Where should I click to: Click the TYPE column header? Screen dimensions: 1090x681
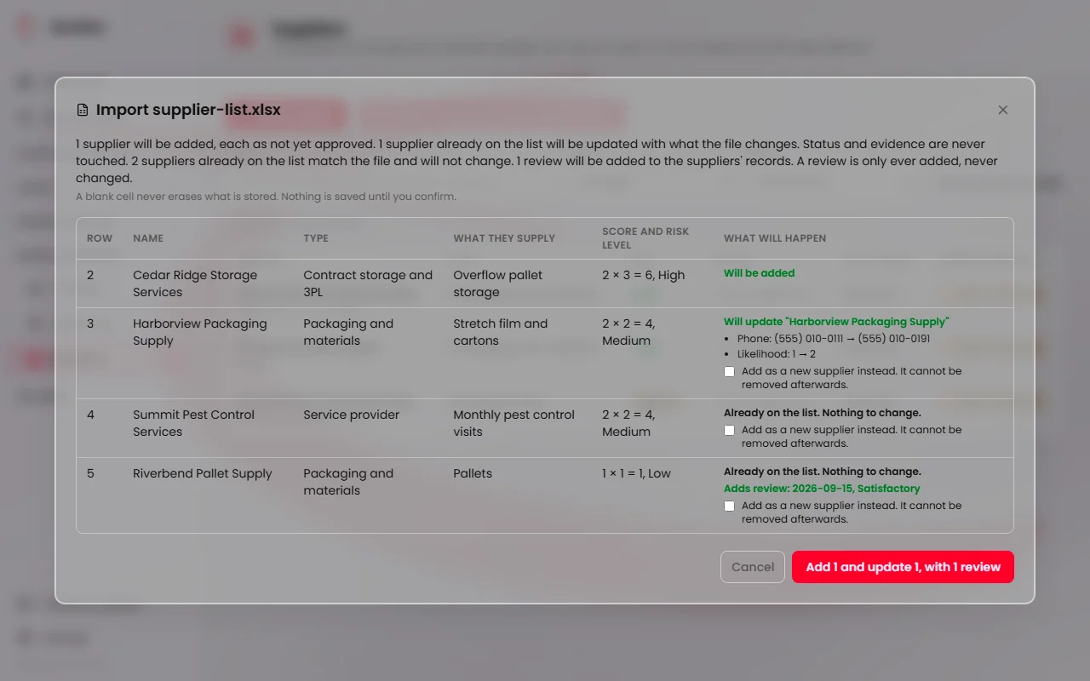click(x=316, y=238)
